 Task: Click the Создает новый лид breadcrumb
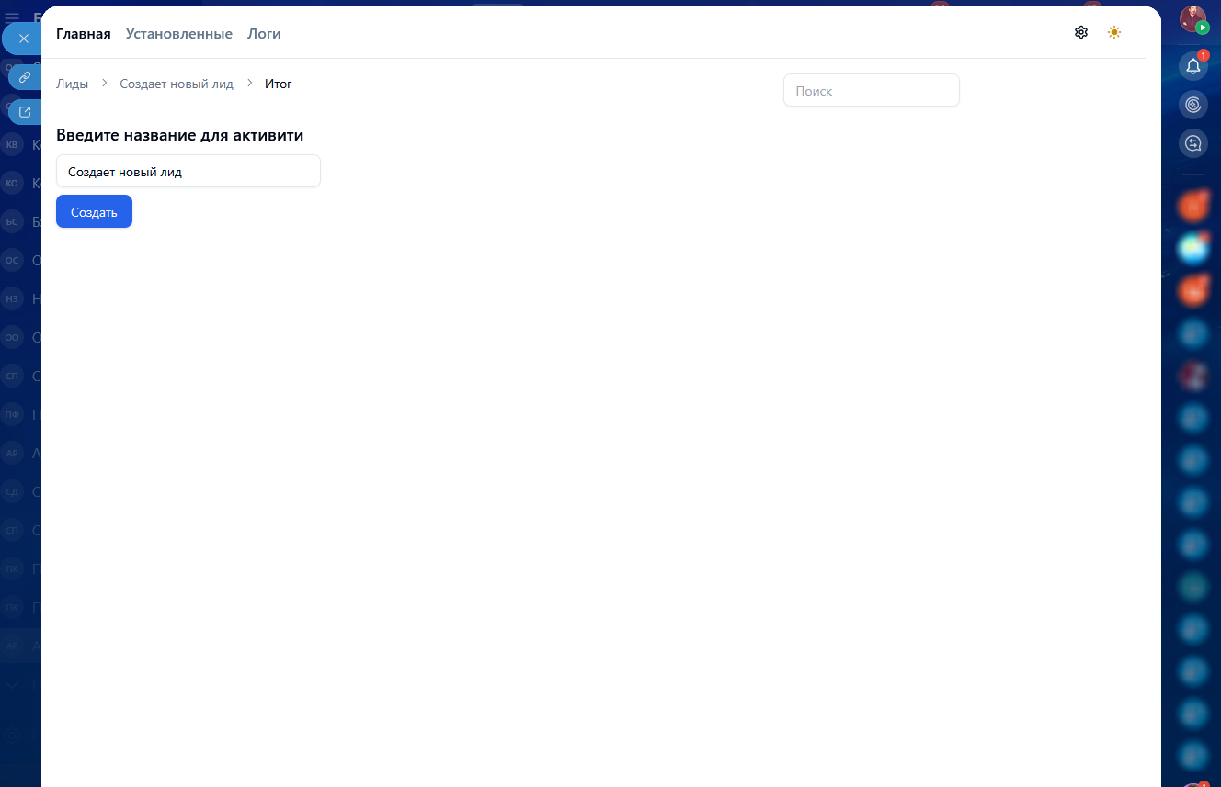177,84
